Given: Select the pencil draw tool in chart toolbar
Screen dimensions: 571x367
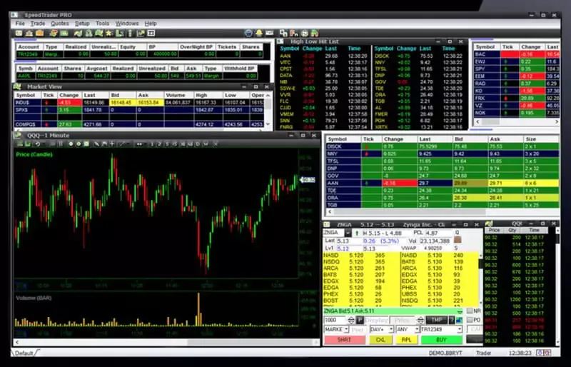Looking at the screenshot, I should [96, 144].
